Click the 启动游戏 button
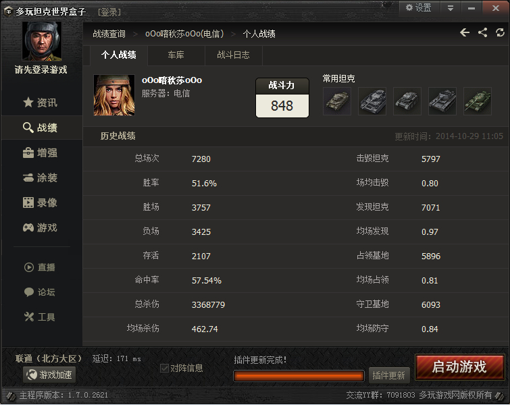The height and width of the screenshot is (405, 510). click(x=459, y=367)
